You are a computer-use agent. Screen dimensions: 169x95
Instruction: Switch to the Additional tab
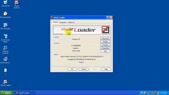(71, 22)
